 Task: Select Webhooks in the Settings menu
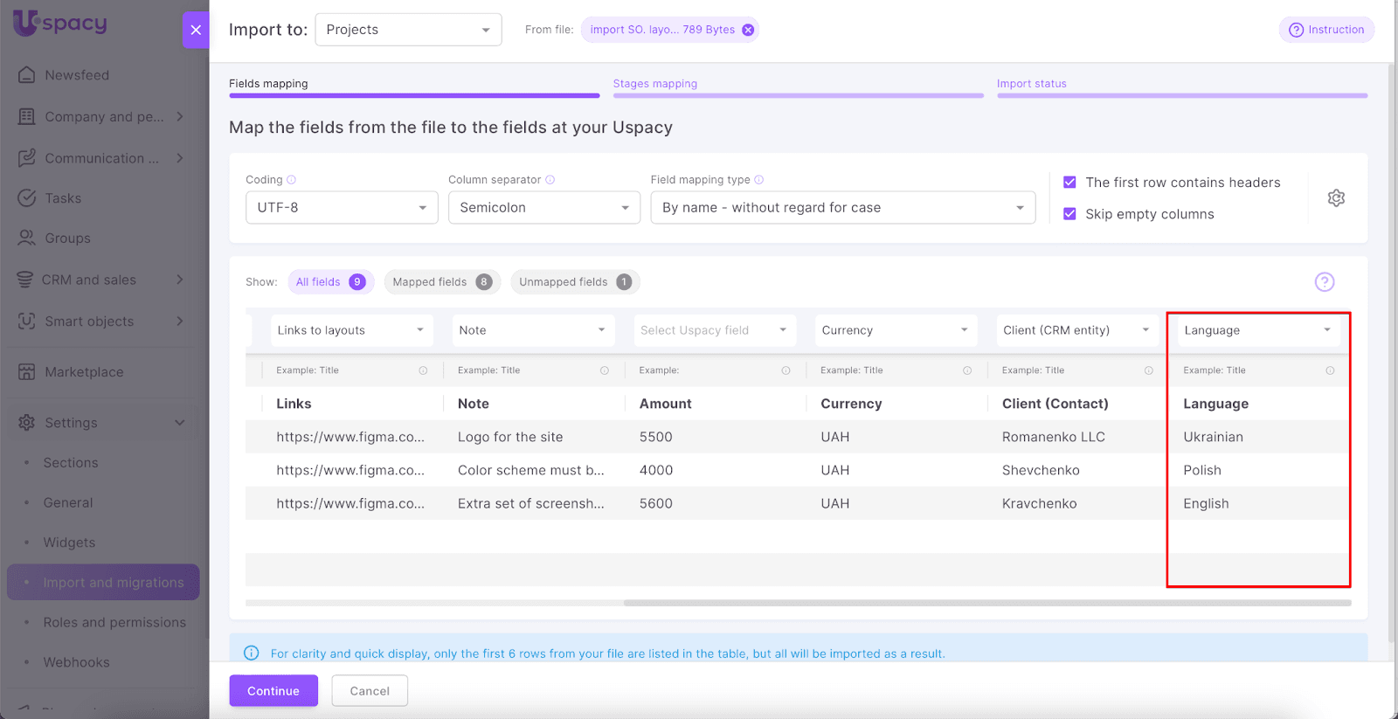pos(77,662)
